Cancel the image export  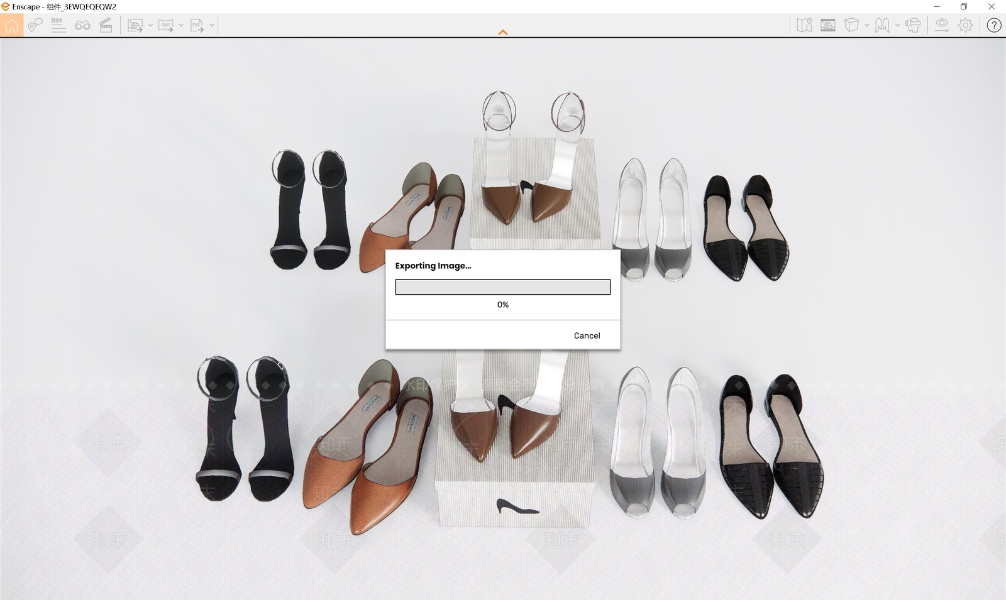click(x=587, y=335)
